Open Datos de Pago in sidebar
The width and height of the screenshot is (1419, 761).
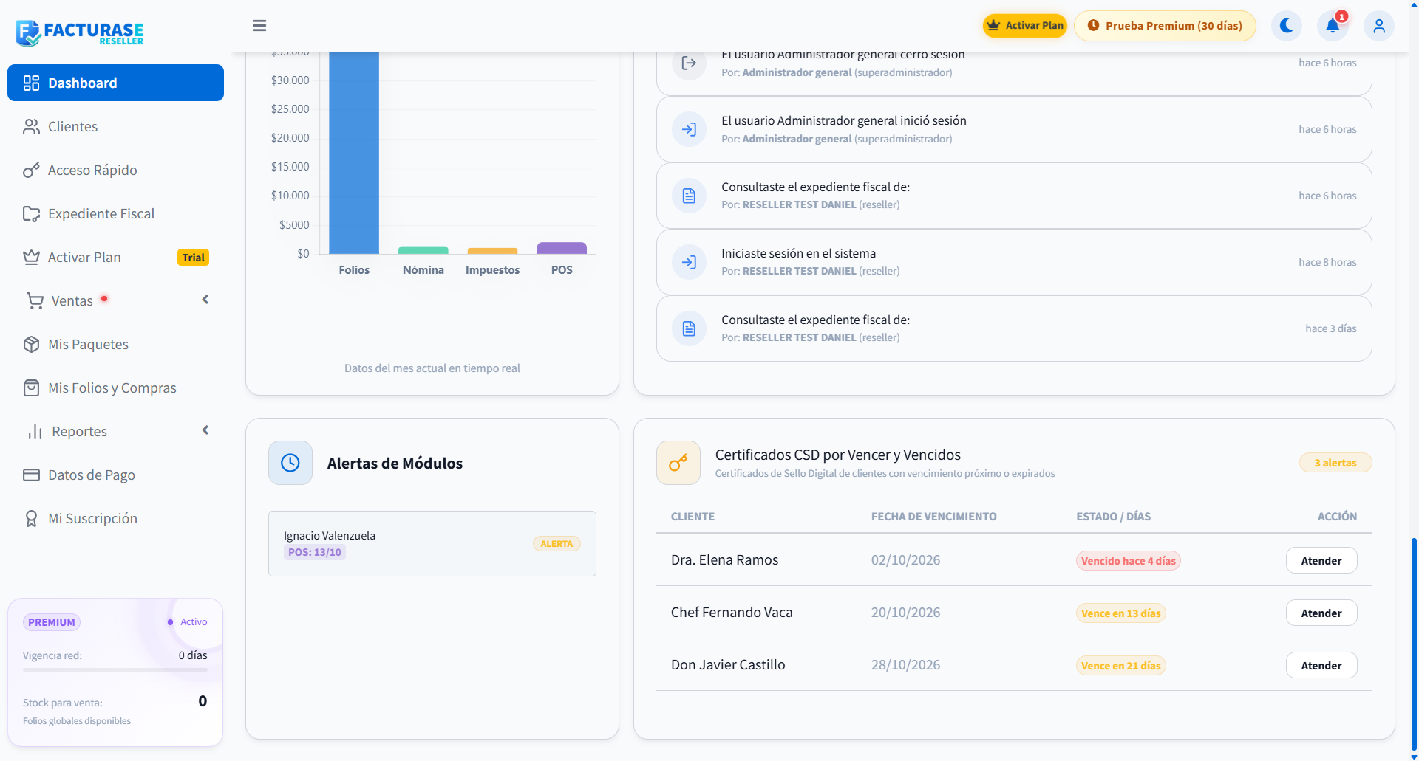tap(115, 475)
